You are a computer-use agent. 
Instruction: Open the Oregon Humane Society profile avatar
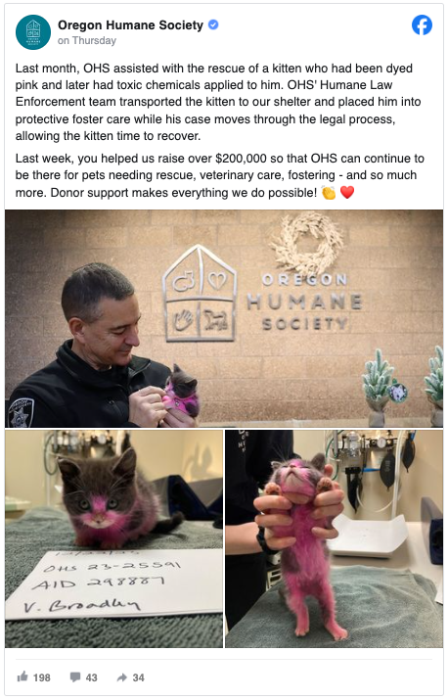pos(33,32)
